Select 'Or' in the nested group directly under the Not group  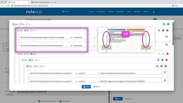[x=30, y=60]
